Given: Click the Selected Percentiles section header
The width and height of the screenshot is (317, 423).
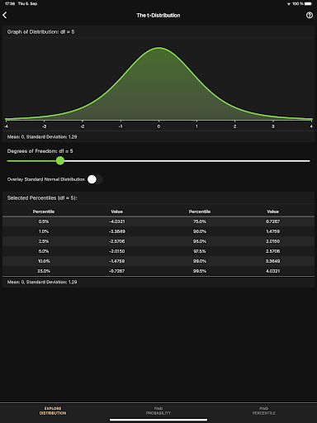Looking at the screenshot, I should click(42, 198).
